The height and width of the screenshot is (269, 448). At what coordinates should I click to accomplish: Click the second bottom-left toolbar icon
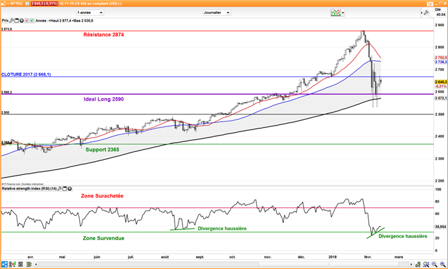click(12, 264)
